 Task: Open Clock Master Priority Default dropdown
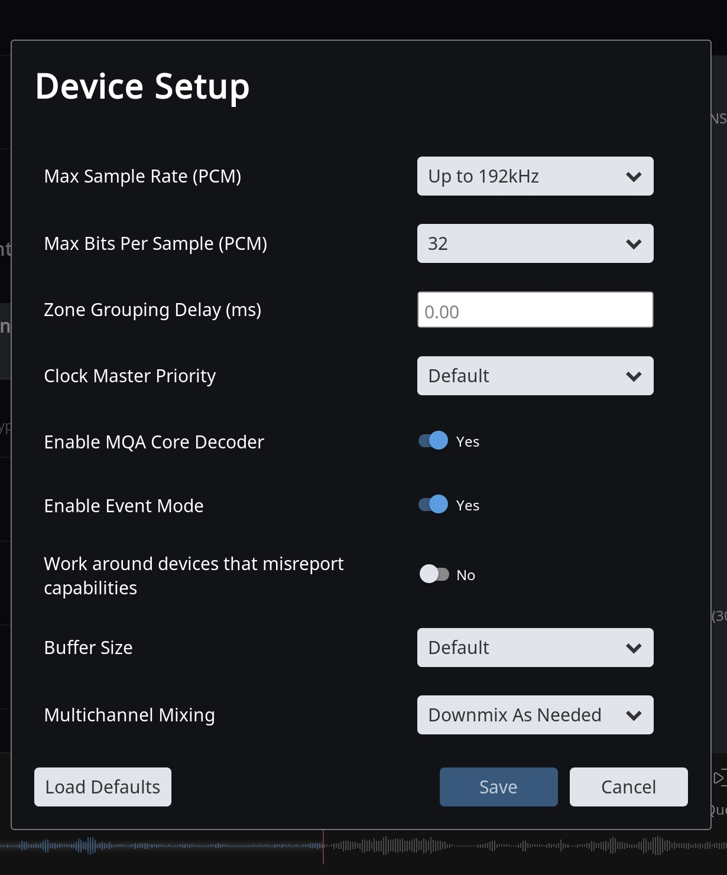pos(535,376)
